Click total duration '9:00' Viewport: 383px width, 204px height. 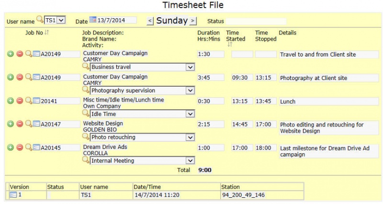pyautogui.click(x=205, y=170)
